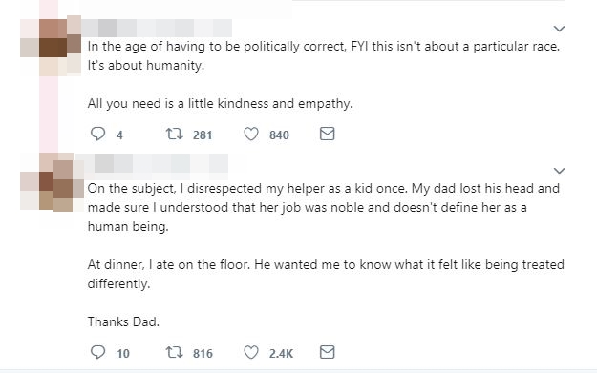Open the second tweet's chevron menu
The height and width of the screenshot is (373, 597).
(x=559, y=171)
